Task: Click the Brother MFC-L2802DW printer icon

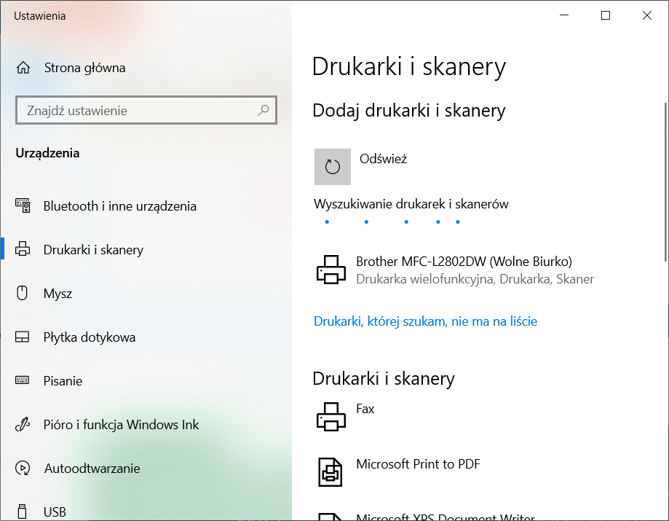Action: pyautogui.click(x=331, y=270)
